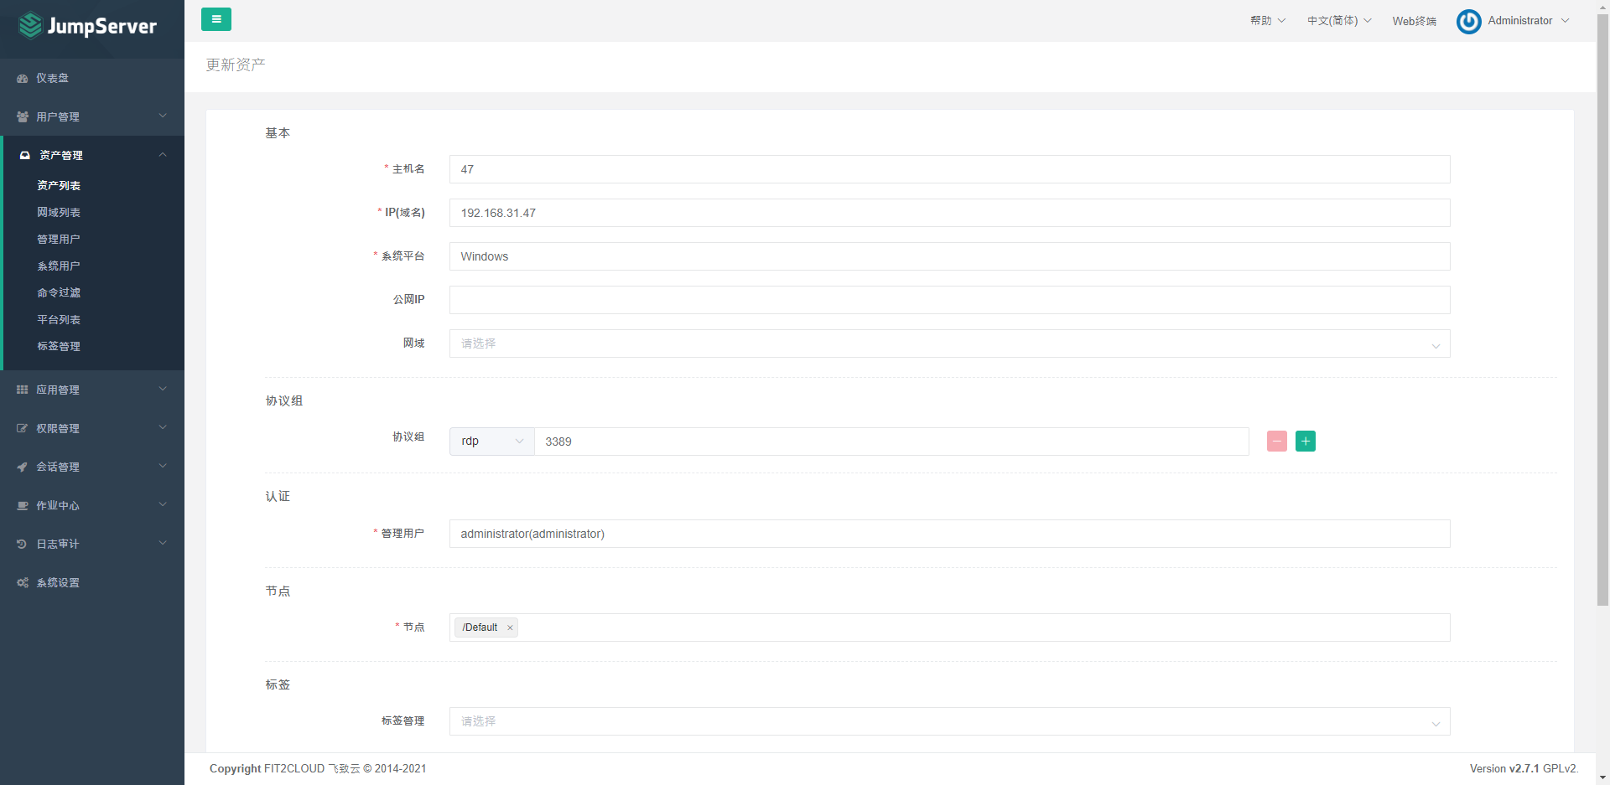Click the grid icon beside 应用管理
This screenshot has width=1610, height=785.
tap(23, 390)
